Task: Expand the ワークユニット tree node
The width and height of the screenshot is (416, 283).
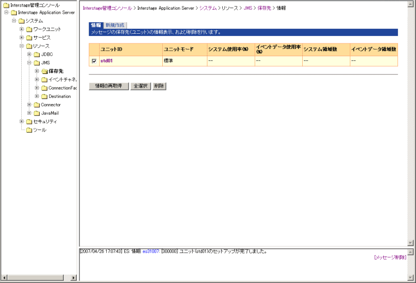Action: point(22,29)
